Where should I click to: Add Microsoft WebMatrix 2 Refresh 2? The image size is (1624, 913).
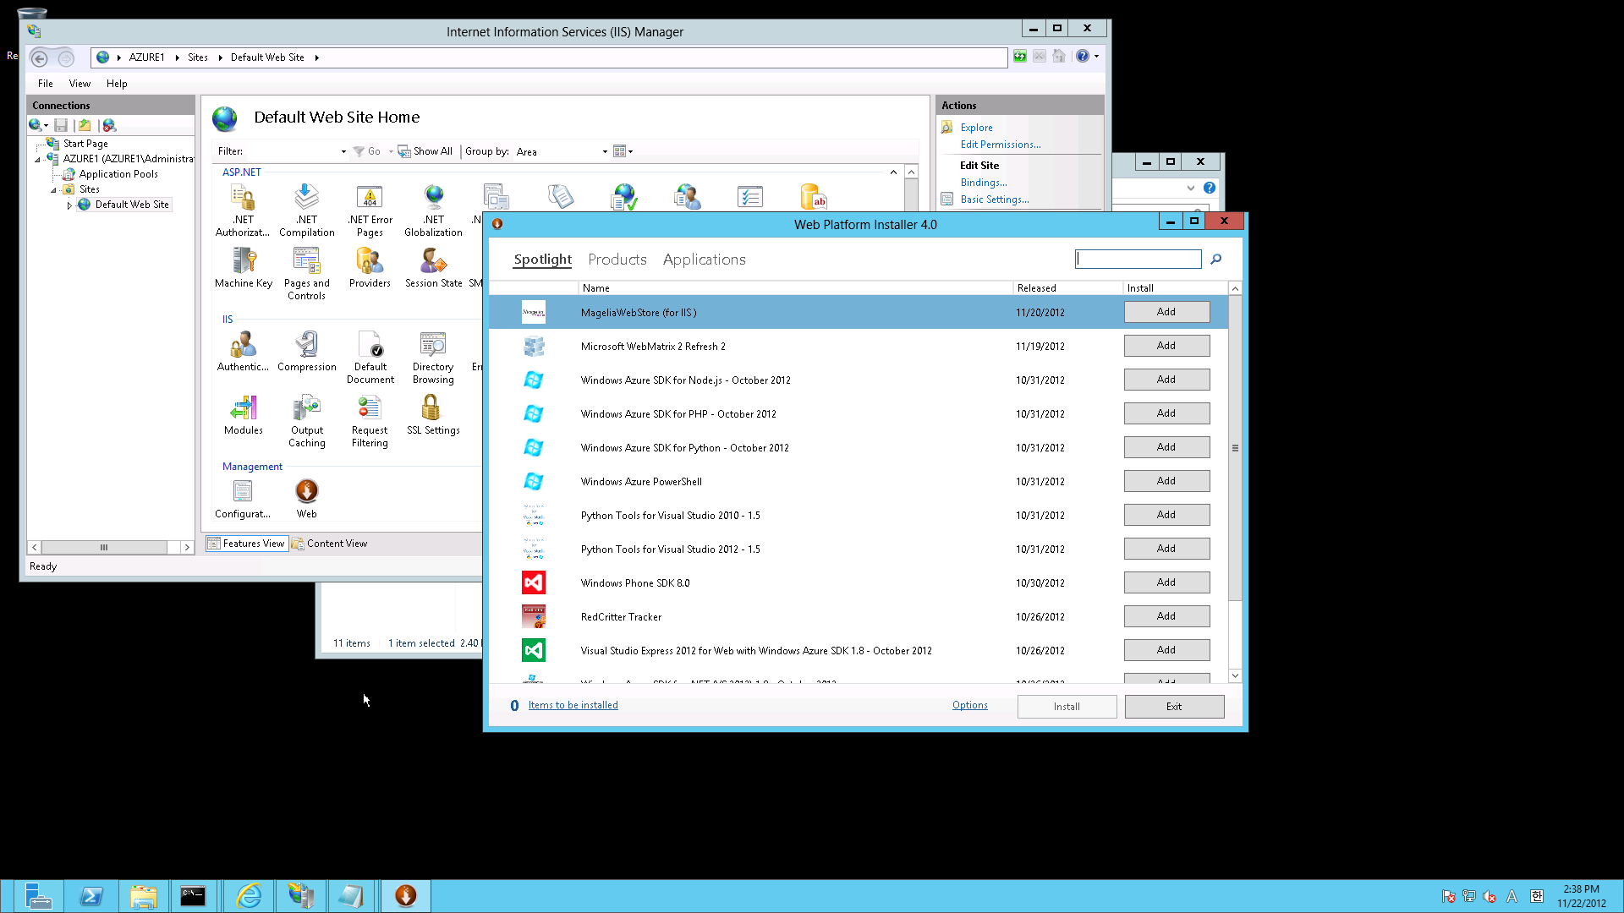point(1166,346)
